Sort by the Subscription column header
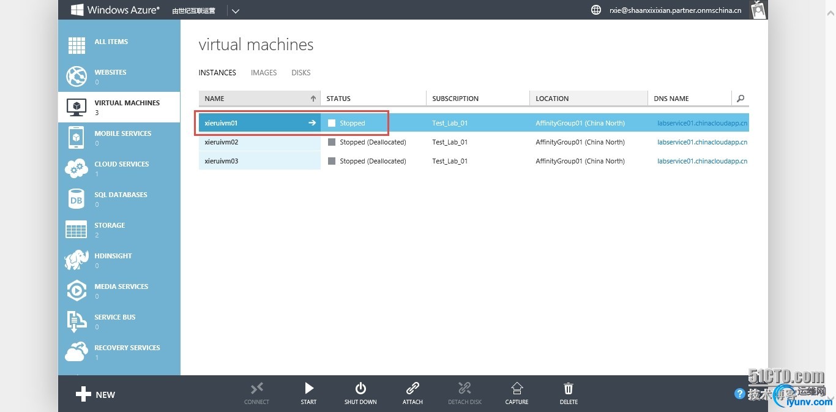 [x=478, y=99]
